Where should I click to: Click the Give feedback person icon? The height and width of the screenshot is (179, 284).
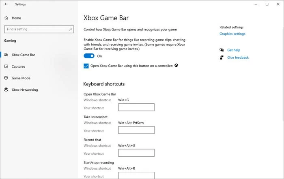pyautogui.click(x=222, y=58)
